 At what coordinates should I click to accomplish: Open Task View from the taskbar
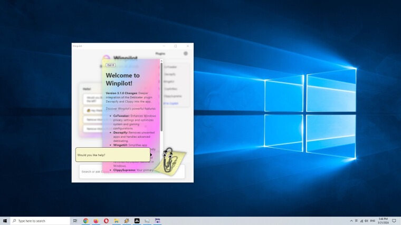pos(75,221)
